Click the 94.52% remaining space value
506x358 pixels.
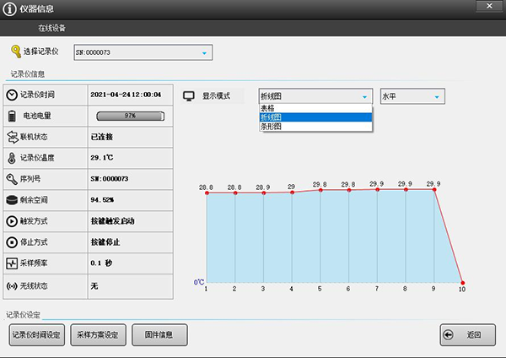coord(102,199)
